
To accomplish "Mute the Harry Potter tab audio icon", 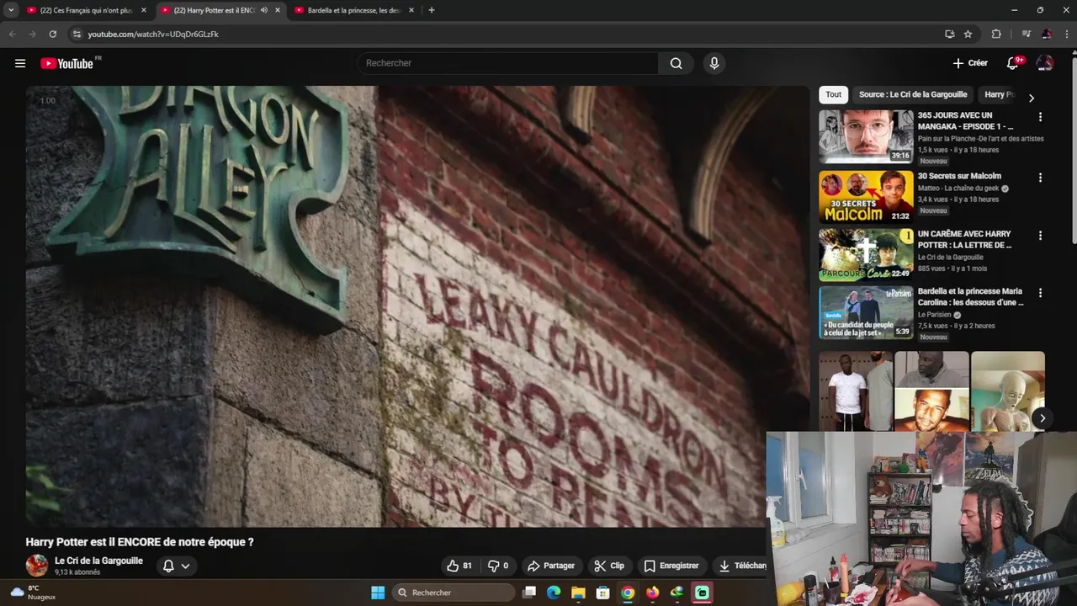I will pos(264,10).
